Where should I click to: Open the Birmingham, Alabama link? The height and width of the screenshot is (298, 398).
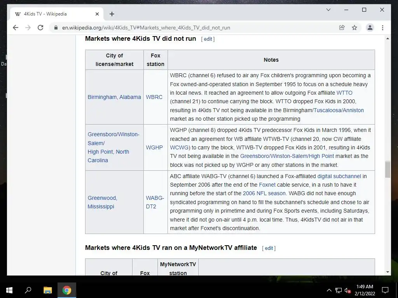point(114,97)
